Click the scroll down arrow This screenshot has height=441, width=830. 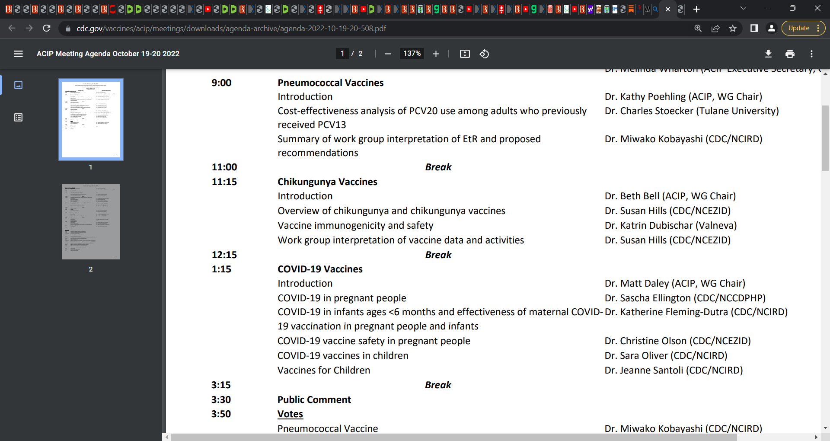825,428
